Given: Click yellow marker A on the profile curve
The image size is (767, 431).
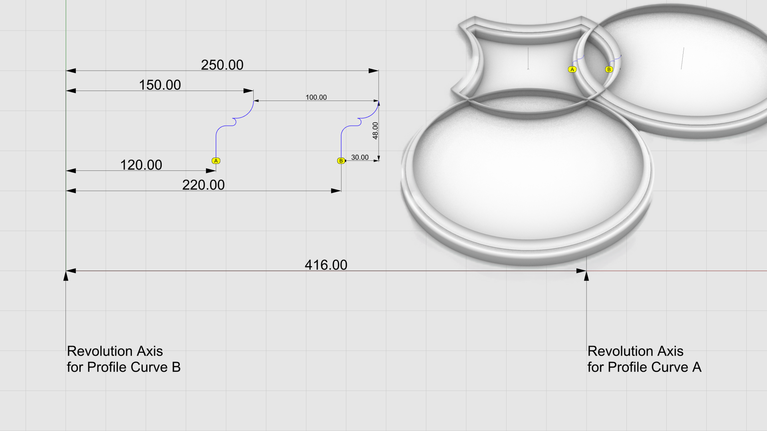Looking at the screenshot, I should [216, 161].
